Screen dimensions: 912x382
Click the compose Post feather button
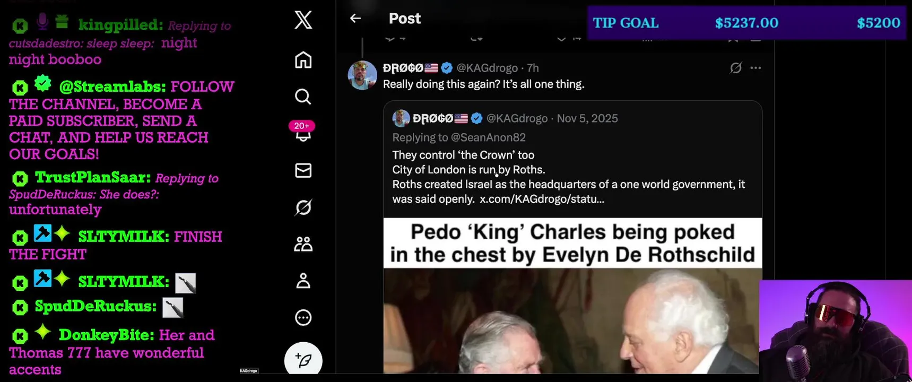[x=303, y=360]
